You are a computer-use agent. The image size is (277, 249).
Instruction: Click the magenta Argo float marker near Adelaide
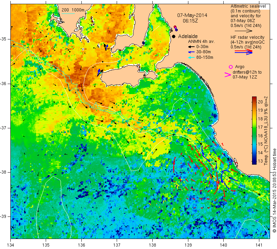click(175, 27)
